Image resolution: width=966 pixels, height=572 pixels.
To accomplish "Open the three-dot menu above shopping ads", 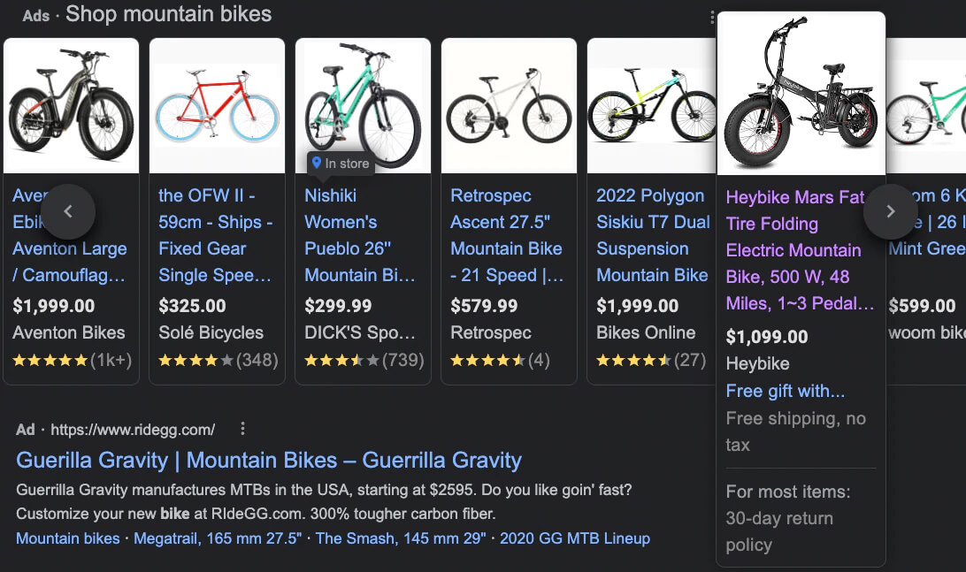I will [711, 18].
